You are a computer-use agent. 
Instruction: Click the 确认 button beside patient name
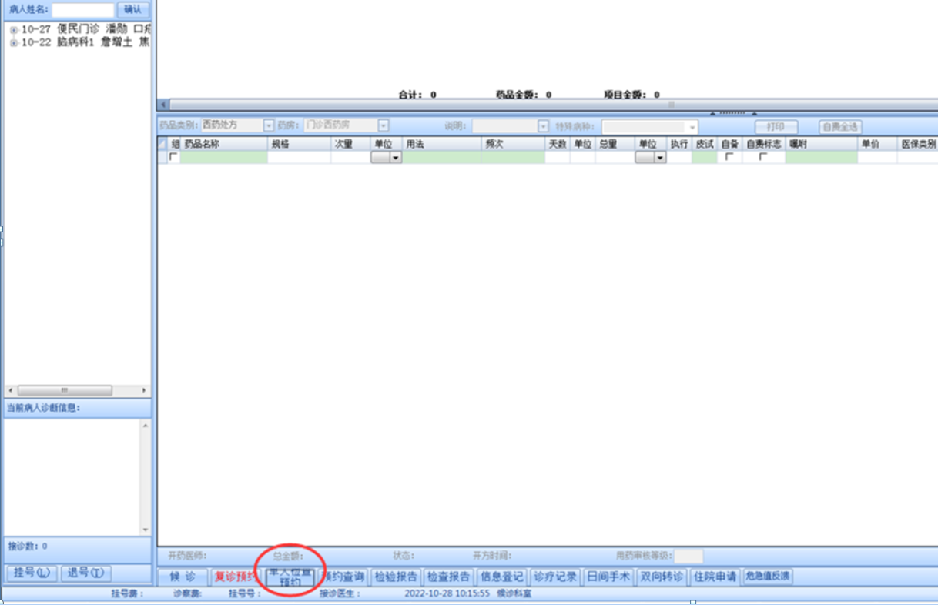tap(132, 9)
